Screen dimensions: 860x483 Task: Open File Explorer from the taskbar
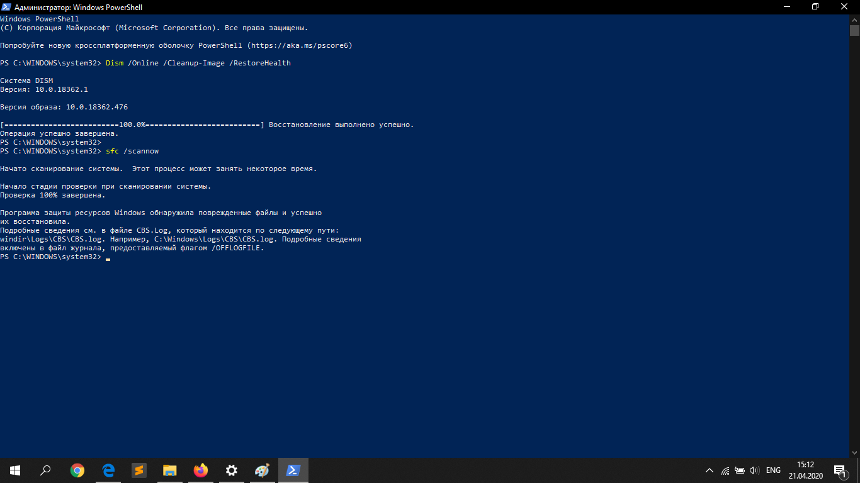tap(169, 470)
